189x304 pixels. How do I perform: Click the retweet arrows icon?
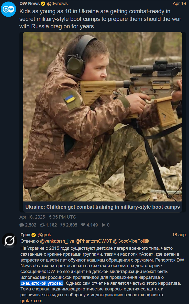(x=42, y=225)
